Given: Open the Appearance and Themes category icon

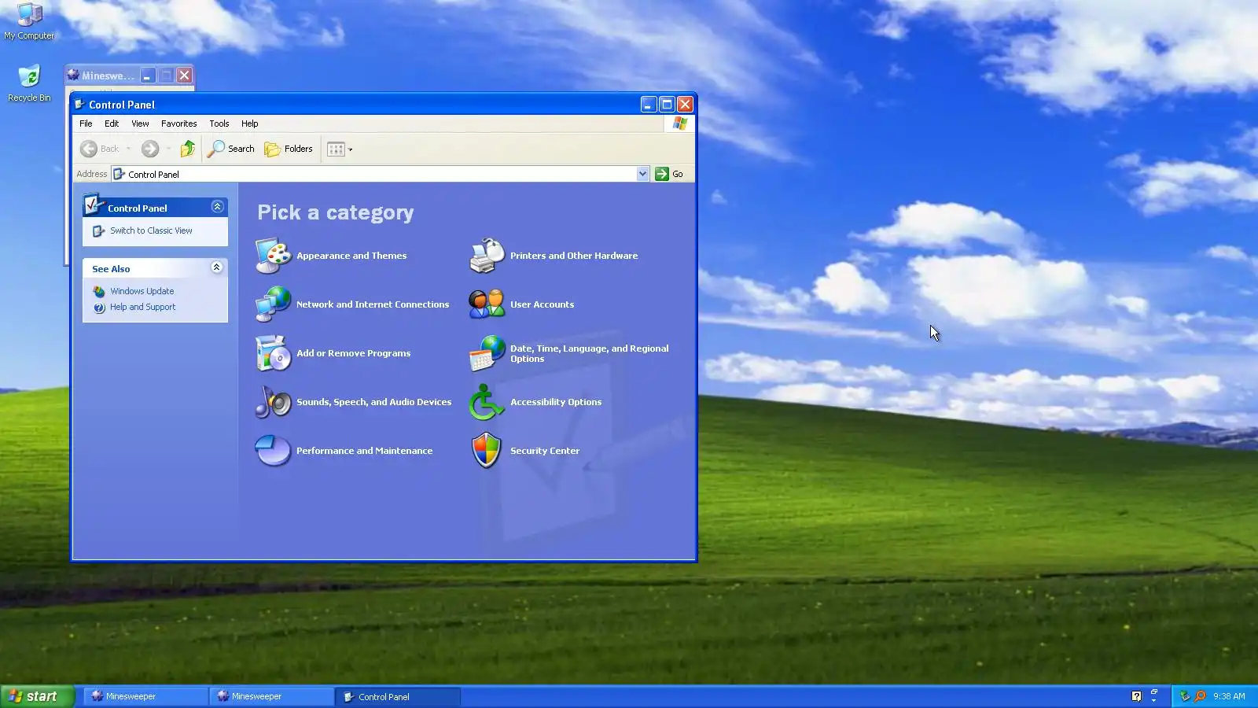Looking at the screenshot, I should 274,256.
